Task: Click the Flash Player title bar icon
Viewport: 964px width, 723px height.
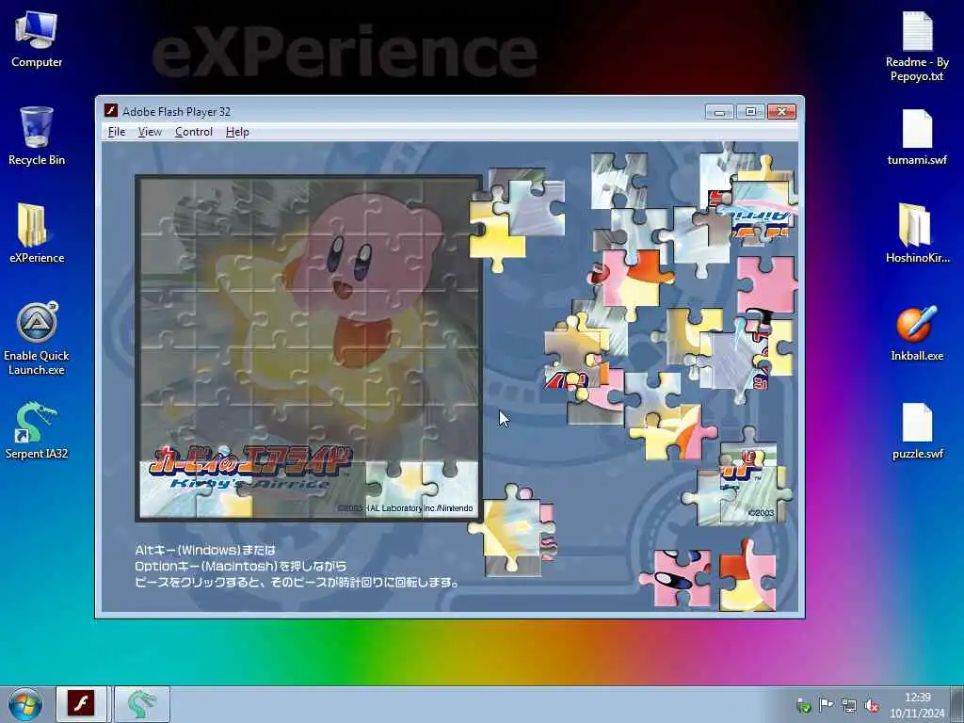Action: click(111, 111)
